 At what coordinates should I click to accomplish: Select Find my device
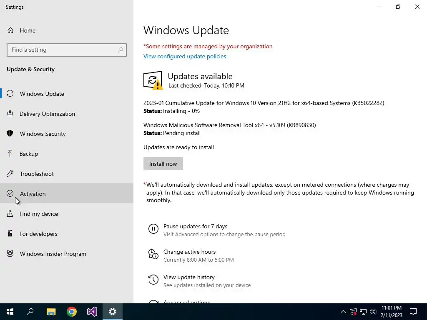coord(67,214)
